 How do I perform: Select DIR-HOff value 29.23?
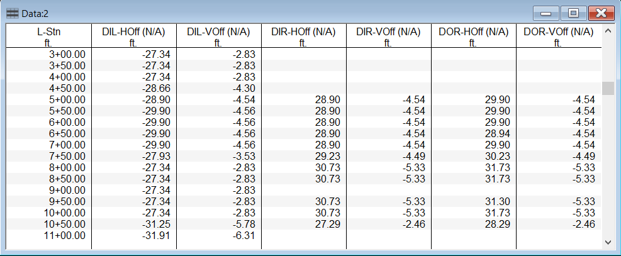[326, 156]
